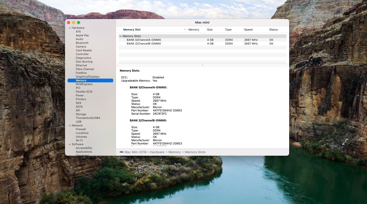Screen dimensions: 367x204
Task: Select Storage in the hardware list
Action: [x=81, y=114]
